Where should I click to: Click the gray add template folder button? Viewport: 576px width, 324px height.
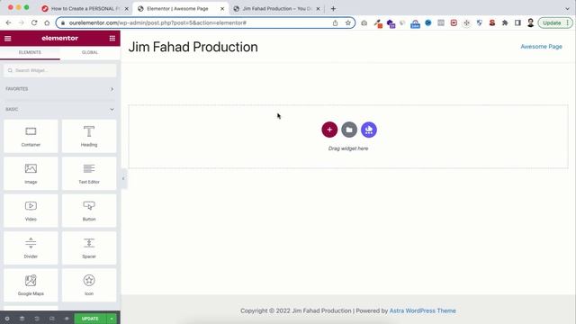coord(349,130)
